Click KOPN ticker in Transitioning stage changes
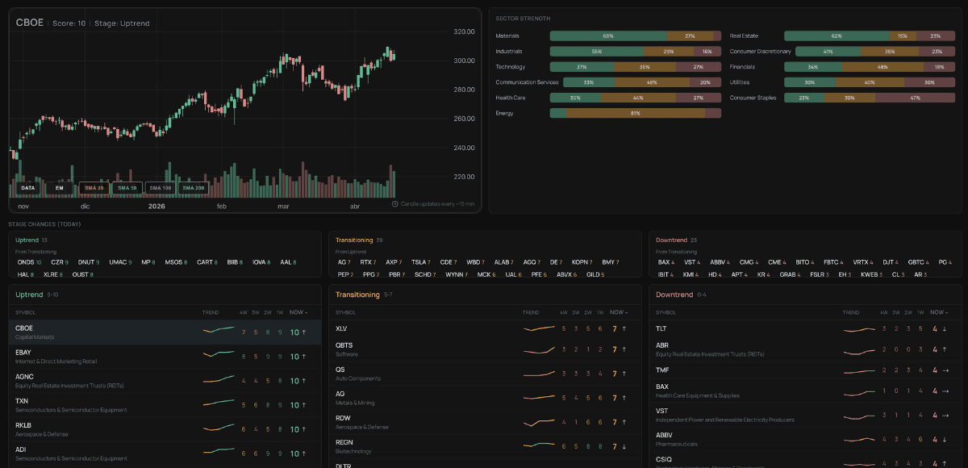 point(582,262)
